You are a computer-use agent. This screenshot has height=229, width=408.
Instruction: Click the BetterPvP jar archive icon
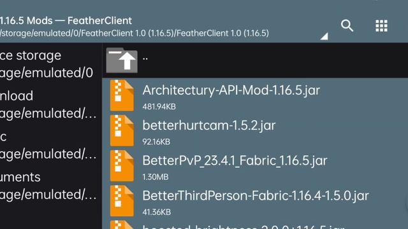tap(122, 165)
